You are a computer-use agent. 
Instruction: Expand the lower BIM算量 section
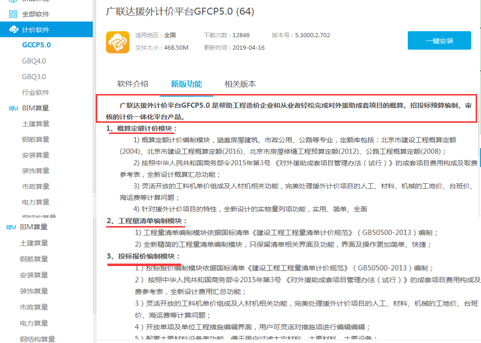click(34, 227)
